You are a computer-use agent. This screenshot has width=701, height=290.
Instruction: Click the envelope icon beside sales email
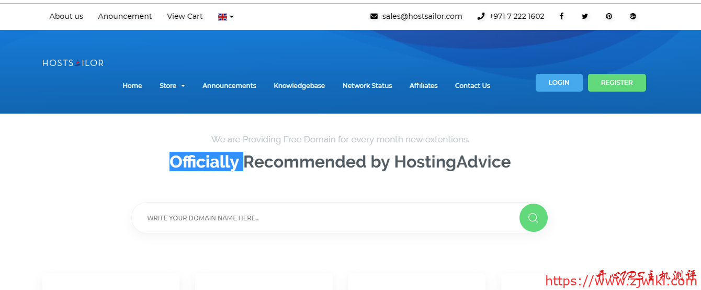tap(374, 16)
